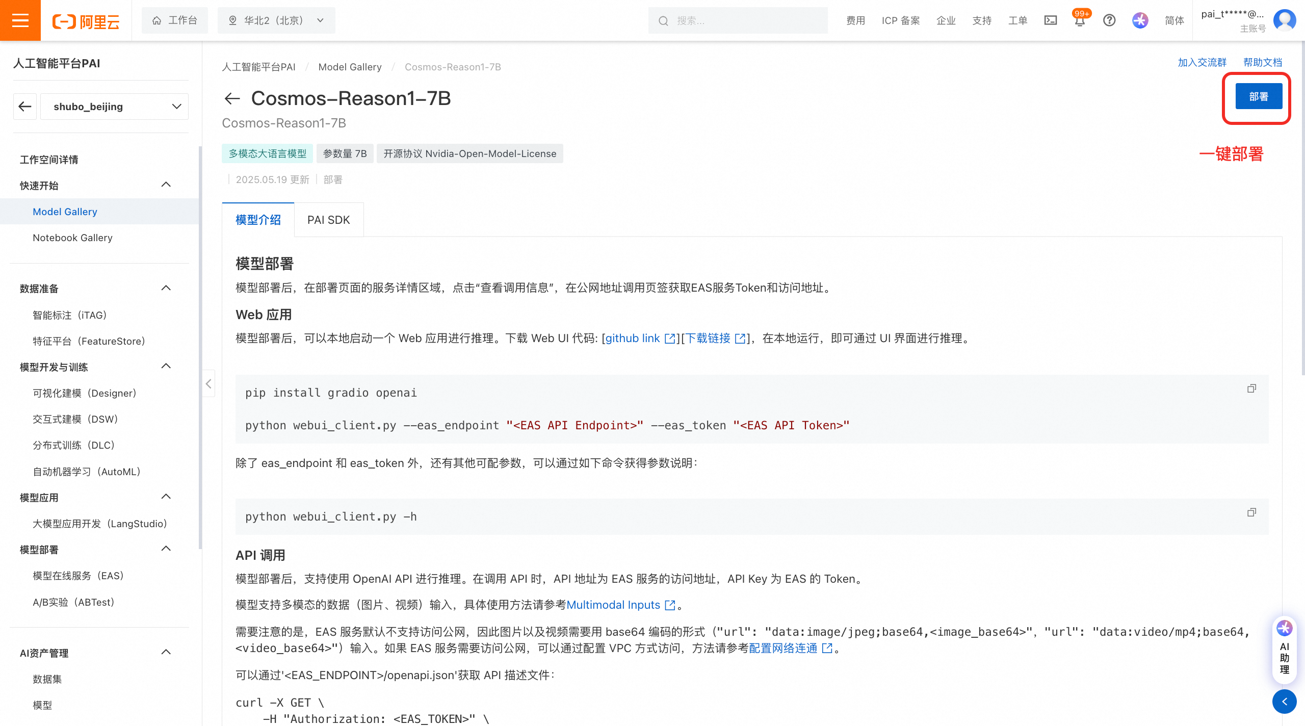Click the Alibaba Cloud logo
This screenshot has height=726, width=1305.
(x=86, y=20)
